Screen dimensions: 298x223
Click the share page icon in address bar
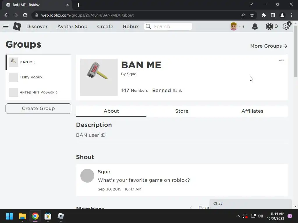243,15
